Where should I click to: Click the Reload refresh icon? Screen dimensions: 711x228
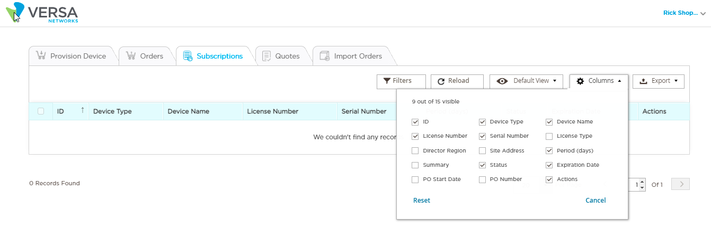[x=441, y=81]
